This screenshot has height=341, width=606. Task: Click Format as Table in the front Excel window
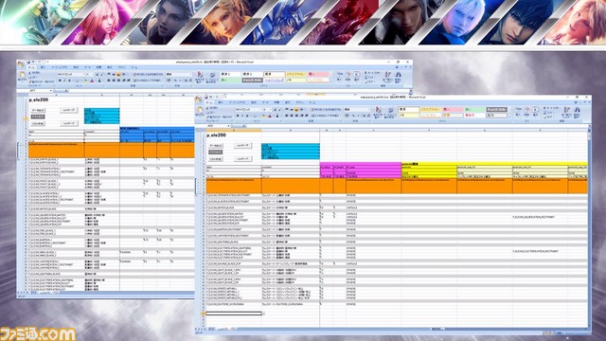(x=390, y=112)
